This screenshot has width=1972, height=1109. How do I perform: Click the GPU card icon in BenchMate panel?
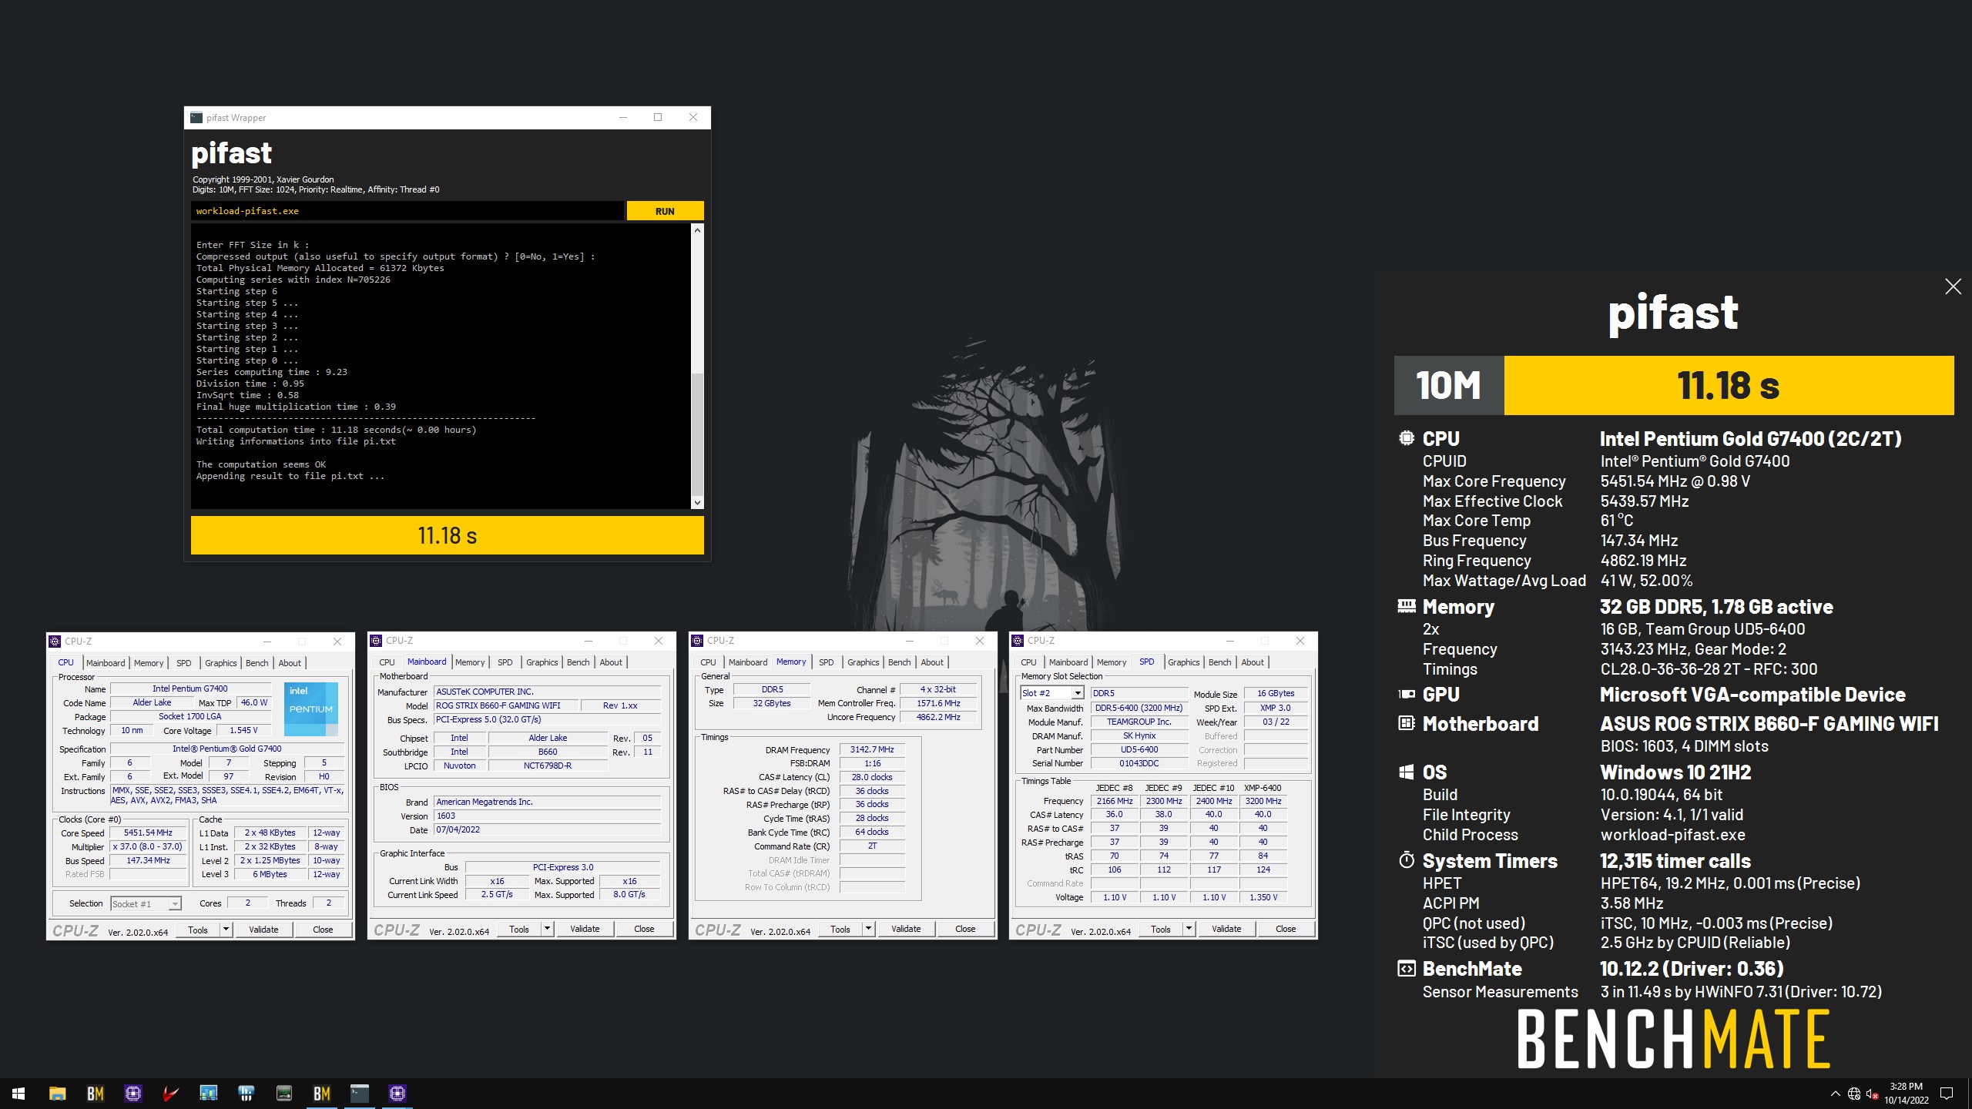(1406, 694)
